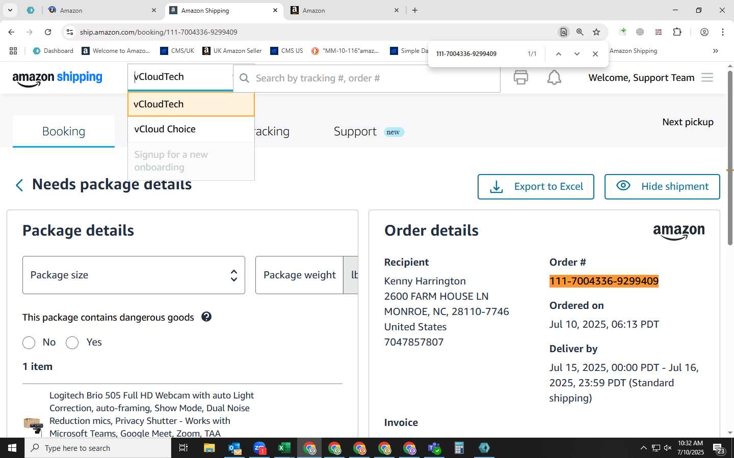Viewport: 734px width, 458px height.
Task: Open the Chrome extensions puzzle icon
Action: click(x=677, y=32)
